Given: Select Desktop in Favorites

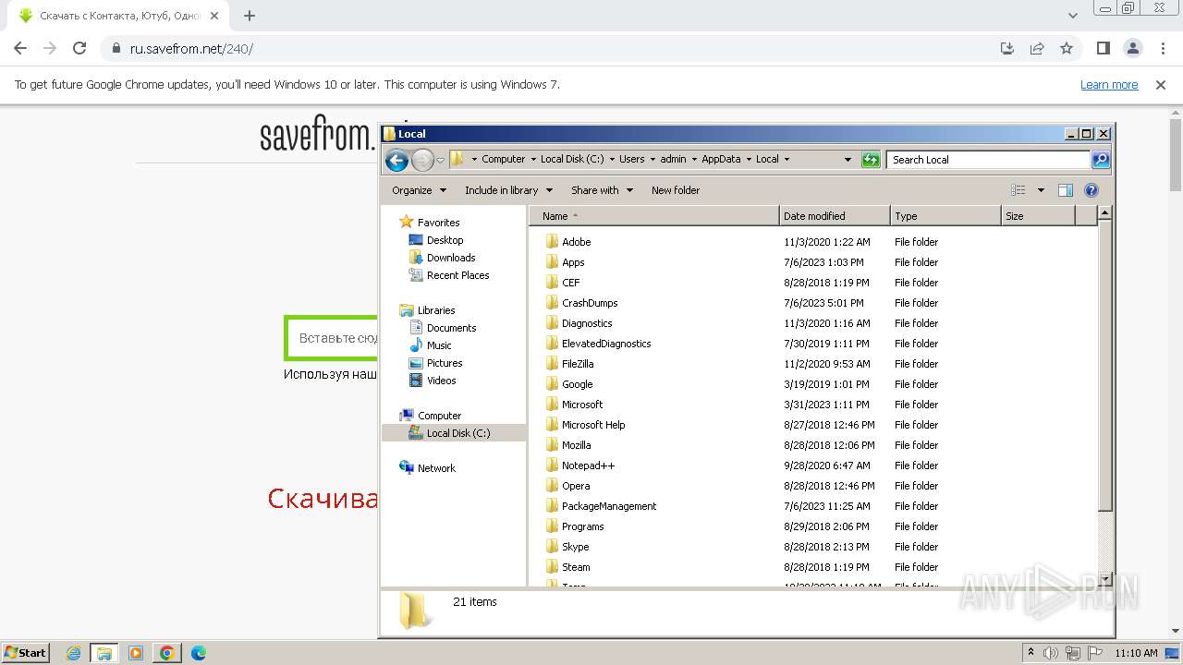Looking at the screenshot, I should (x=445, y=240).
